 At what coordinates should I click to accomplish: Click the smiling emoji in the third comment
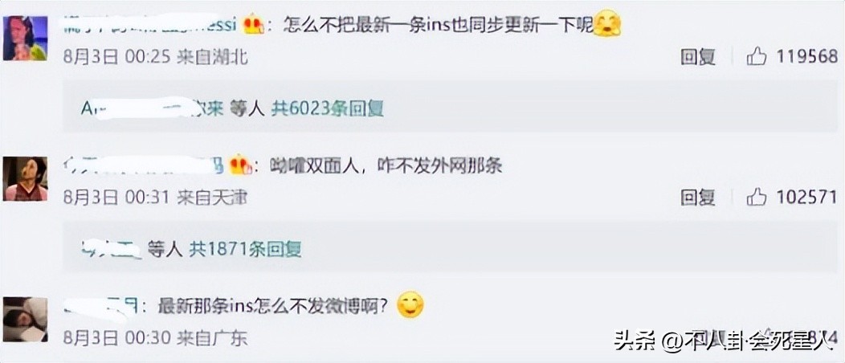[x=410, y=306]
